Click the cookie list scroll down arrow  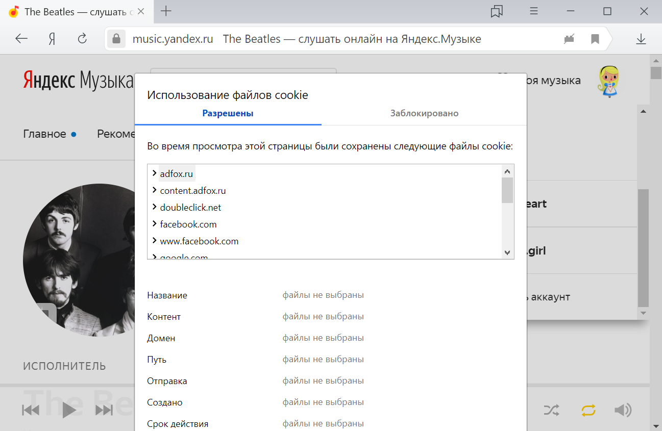click(507, 252)
